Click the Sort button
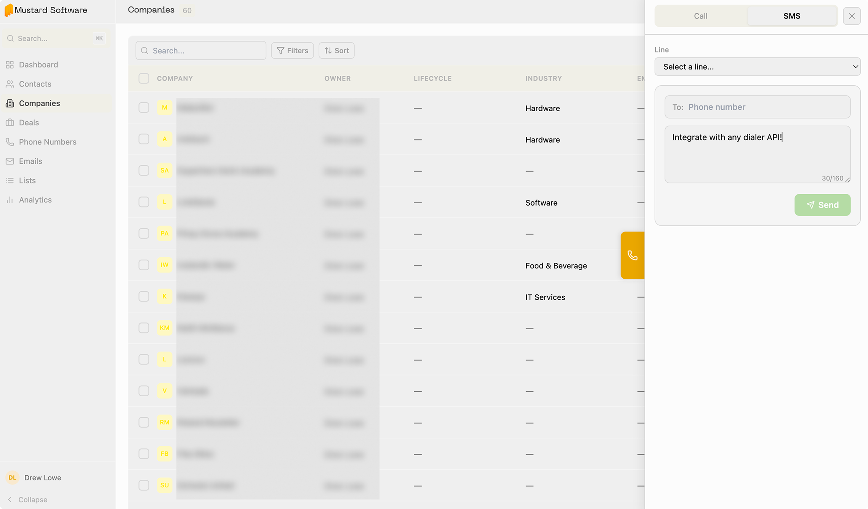Screen dimensions: 868x509 point(336,51)
